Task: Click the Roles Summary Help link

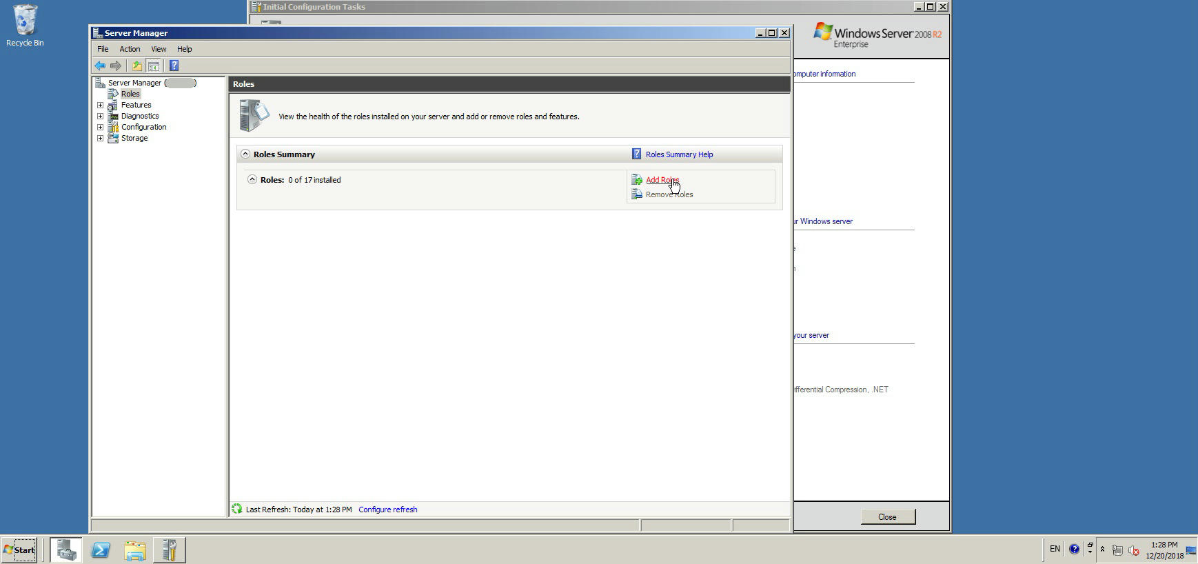Action: click(680, 154)
